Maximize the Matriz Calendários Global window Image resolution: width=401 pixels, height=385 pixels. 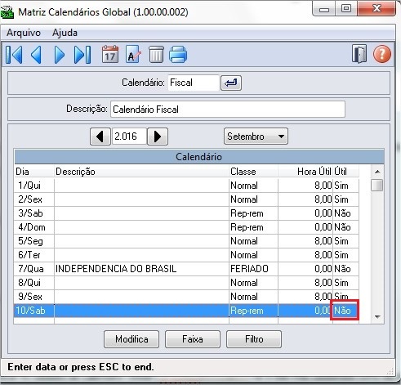346,9
